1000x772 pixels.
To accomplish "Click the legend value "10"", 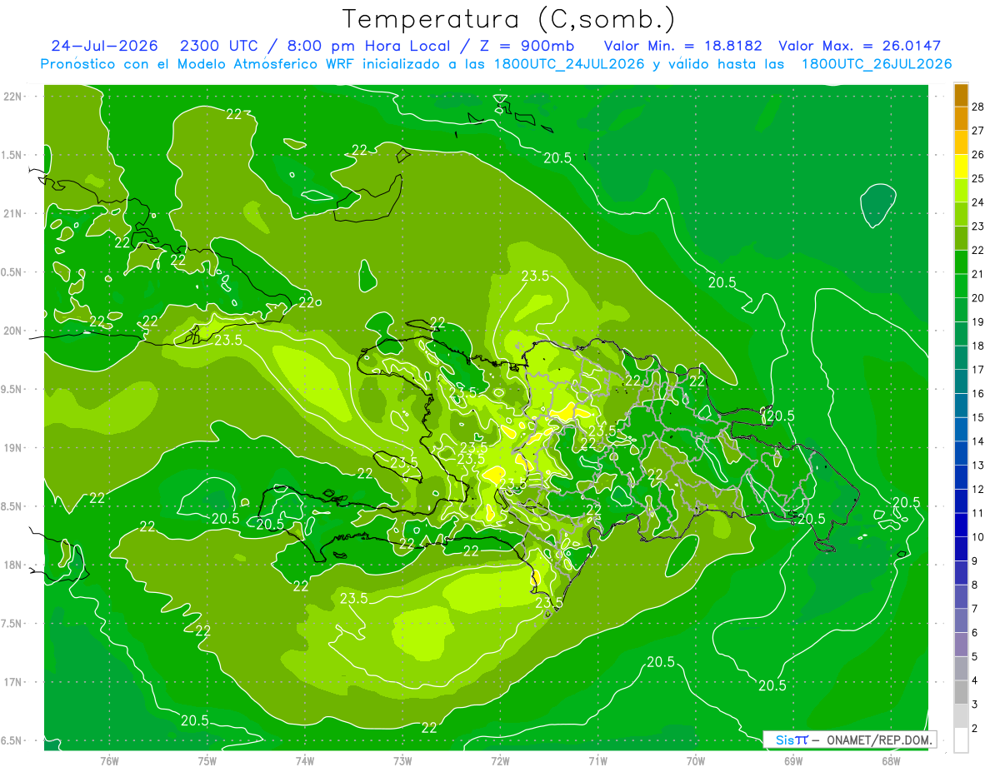I will (978, 537).
